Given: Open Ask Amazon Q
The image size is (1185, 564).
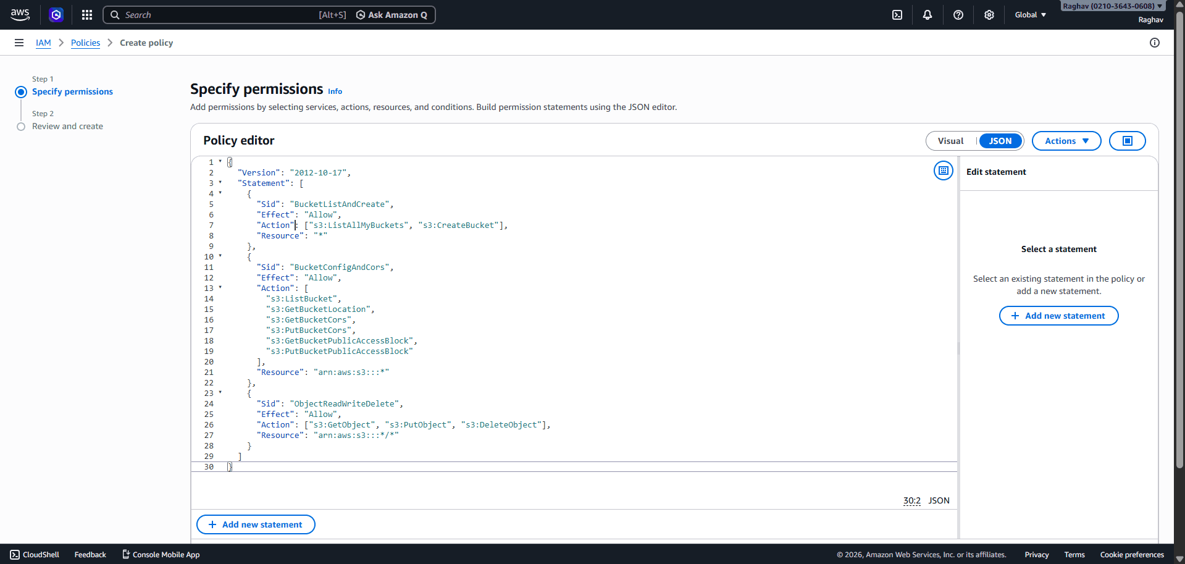Looking at the screenshot, I should click(x=392, y=15).
